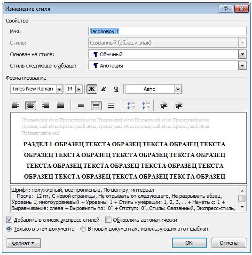Confirm changes with OK button
Screen dimensions: 252x255
tap(189, 243)
